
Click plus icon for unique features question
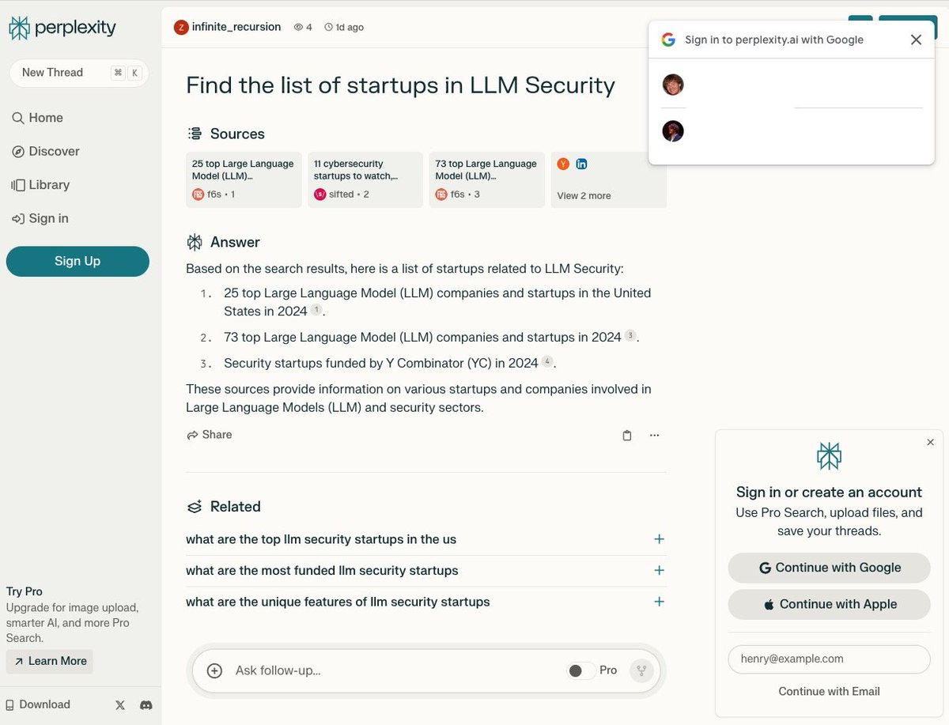[659, 602]
